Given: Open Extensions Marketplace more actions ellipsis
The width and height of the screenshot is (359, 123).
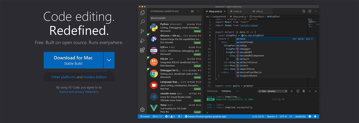Looking at the screenshot, I should click(x=198, y=11).
